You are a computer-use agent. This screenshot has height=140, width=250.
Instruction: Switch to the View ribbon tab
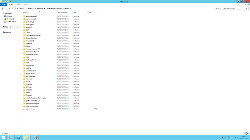tap(26, 5)
